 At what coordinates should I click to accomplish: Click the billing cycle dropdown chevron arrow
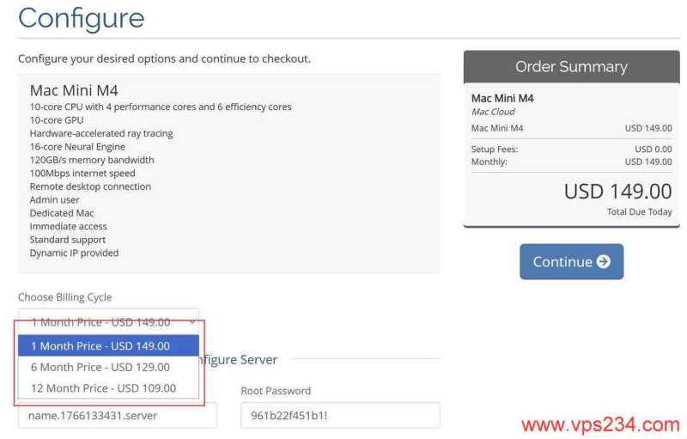pyautogui.click(x=191, y=322)
